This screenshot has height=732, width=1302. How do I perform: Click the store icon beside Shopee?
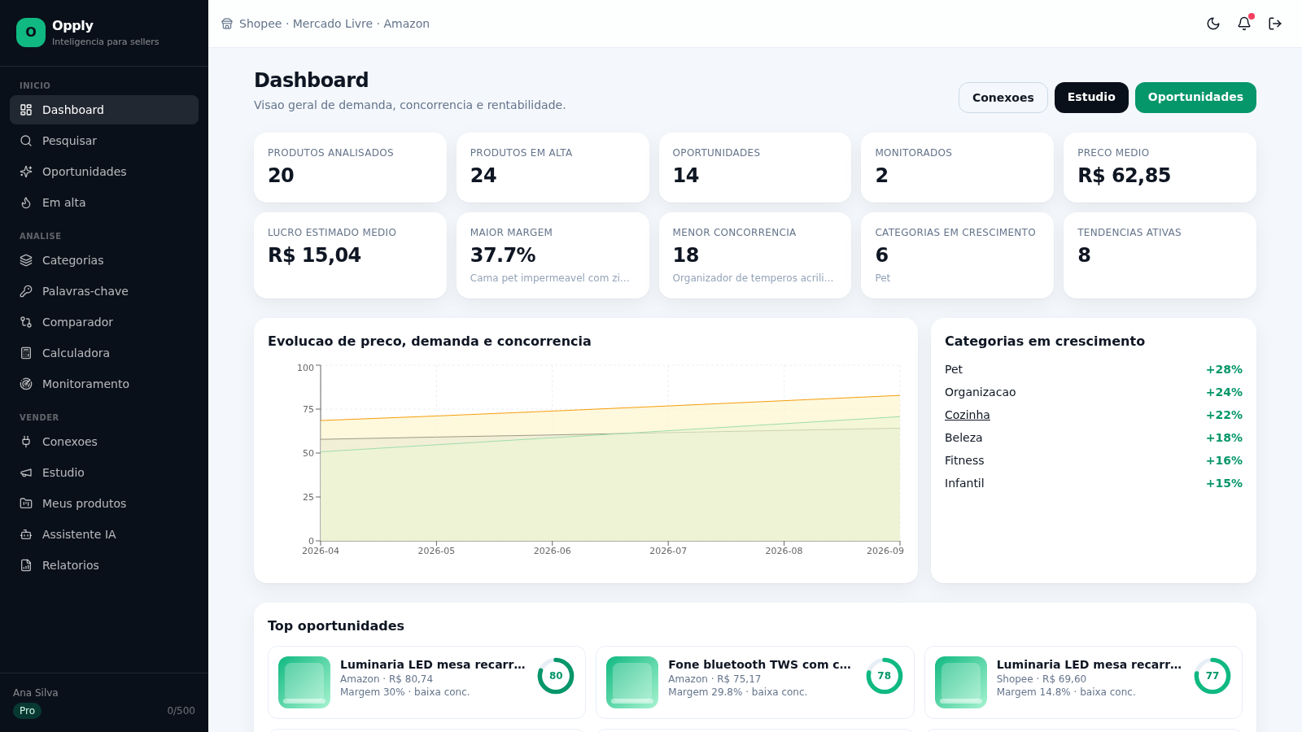227,24
